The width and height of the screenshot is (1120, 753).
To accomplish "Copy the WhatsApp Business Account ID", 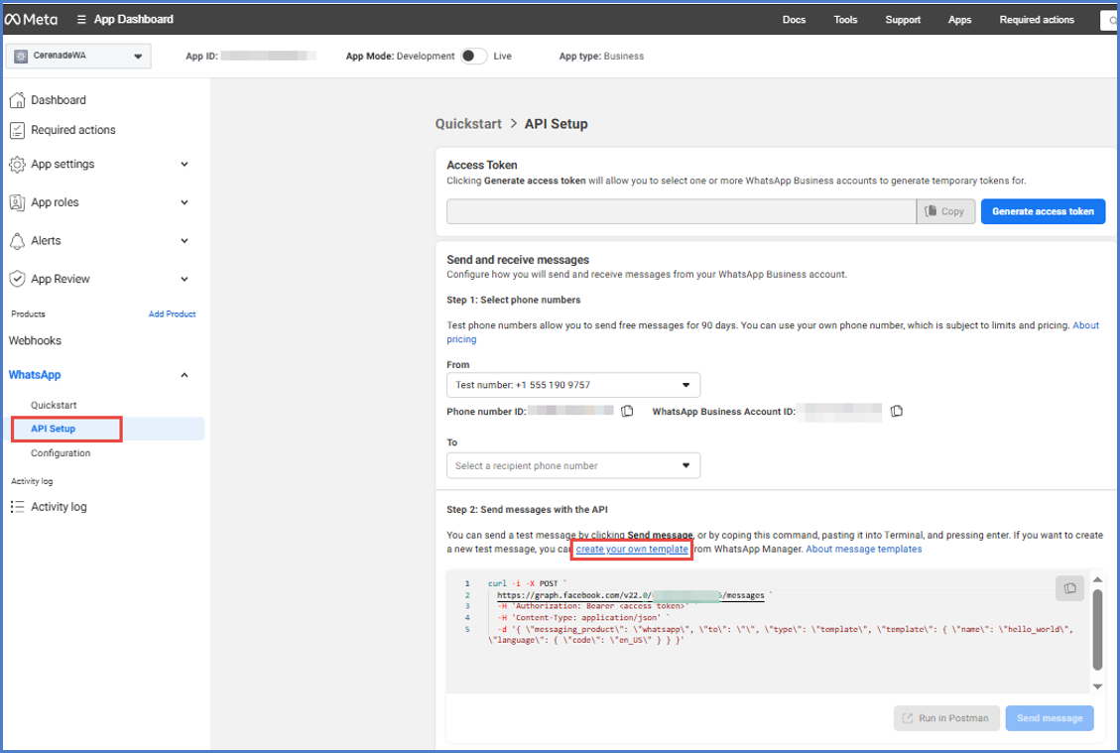I will point(897,411).
